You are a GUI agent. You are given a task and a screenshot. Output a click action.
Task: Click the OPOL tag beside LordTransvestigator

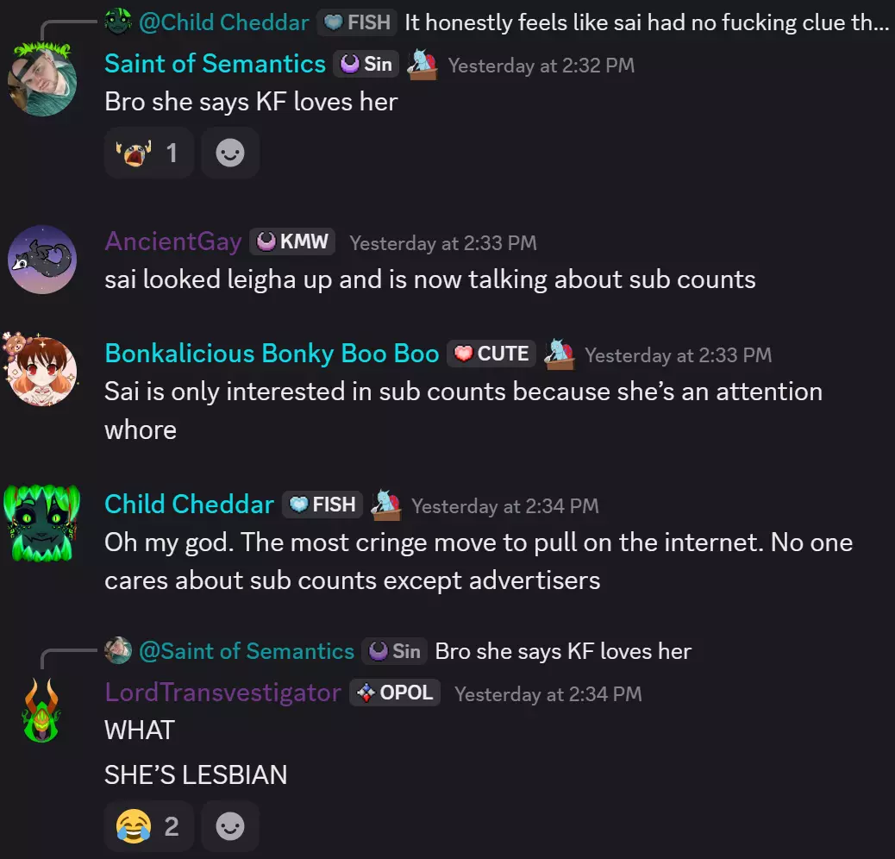click(x=395, y=693)
